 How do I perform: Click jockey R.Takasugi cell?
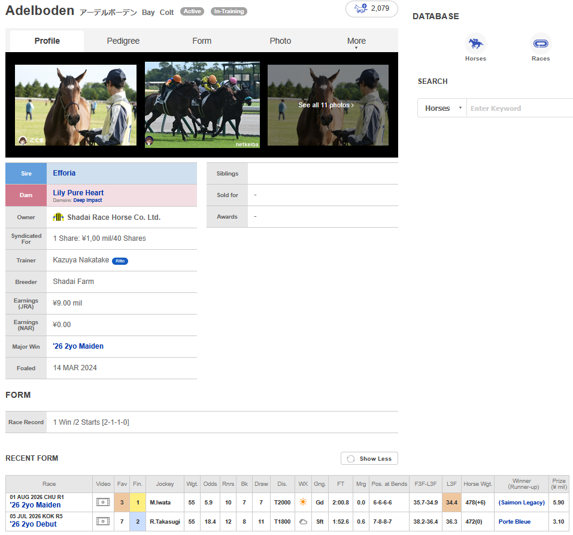[x=165, y=521]
